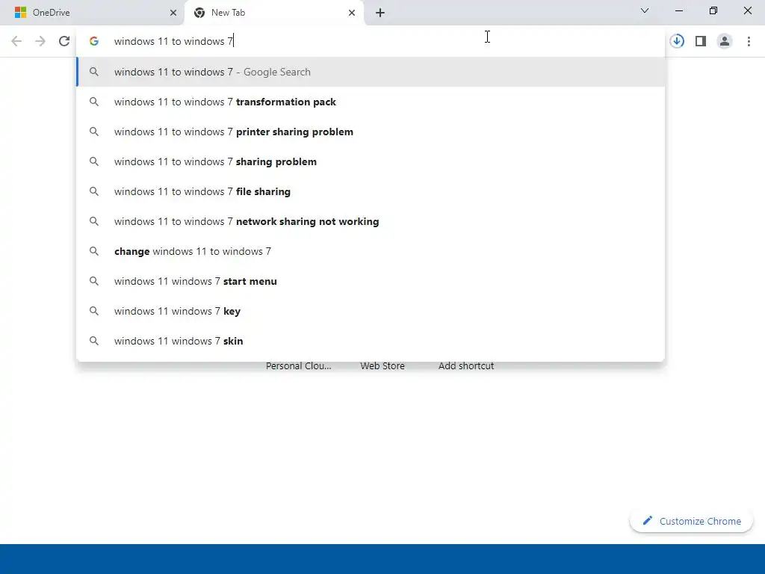Close the New Tab tab

click(352, 13)
